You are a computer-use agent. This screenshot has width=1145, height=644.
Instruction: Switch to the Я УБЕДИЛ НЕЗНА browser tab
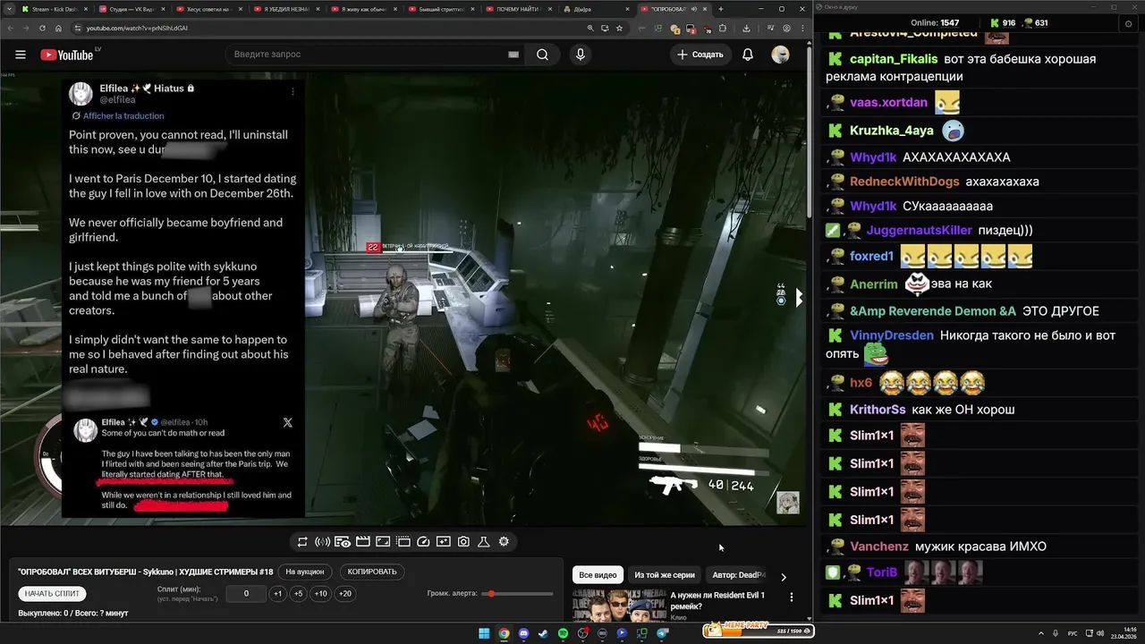pyautogui.click(x=287, y=9)
